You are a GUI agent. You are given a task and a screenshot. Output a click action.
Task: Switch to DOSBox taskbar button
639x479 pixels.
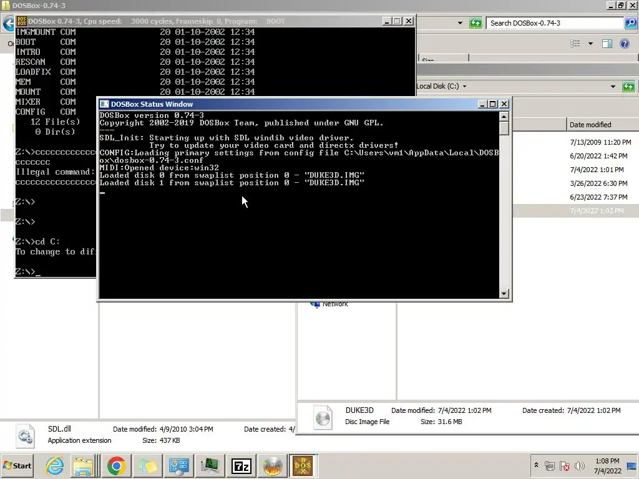[303, 466]
